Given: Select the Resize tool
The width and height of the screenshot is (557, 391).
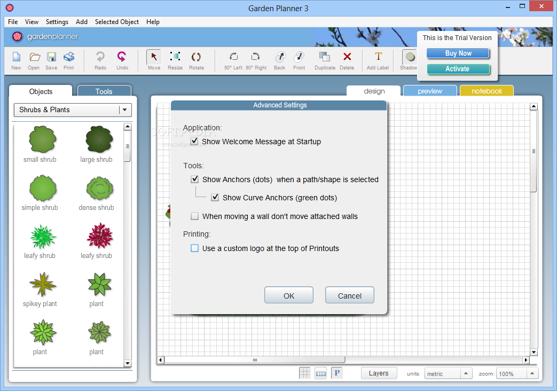Looking at the screenshot, I should 175,57.
